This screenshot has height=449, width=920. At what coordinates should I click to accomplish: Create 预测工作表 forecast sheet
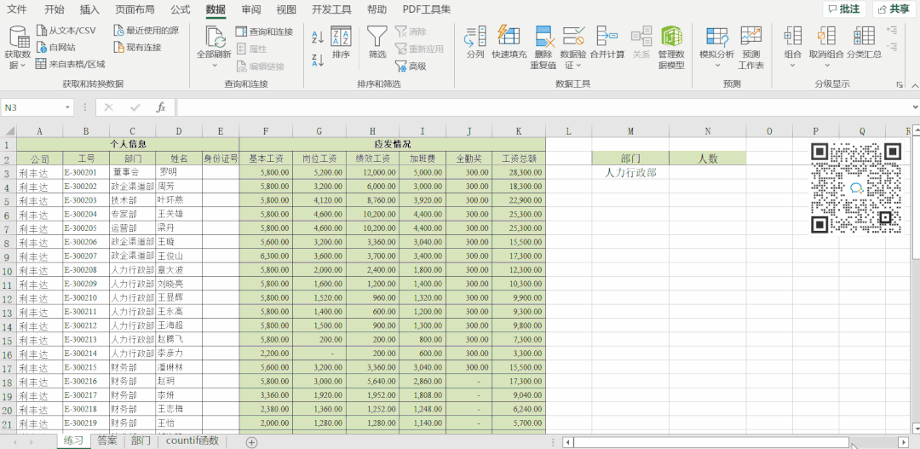(750, 48)
